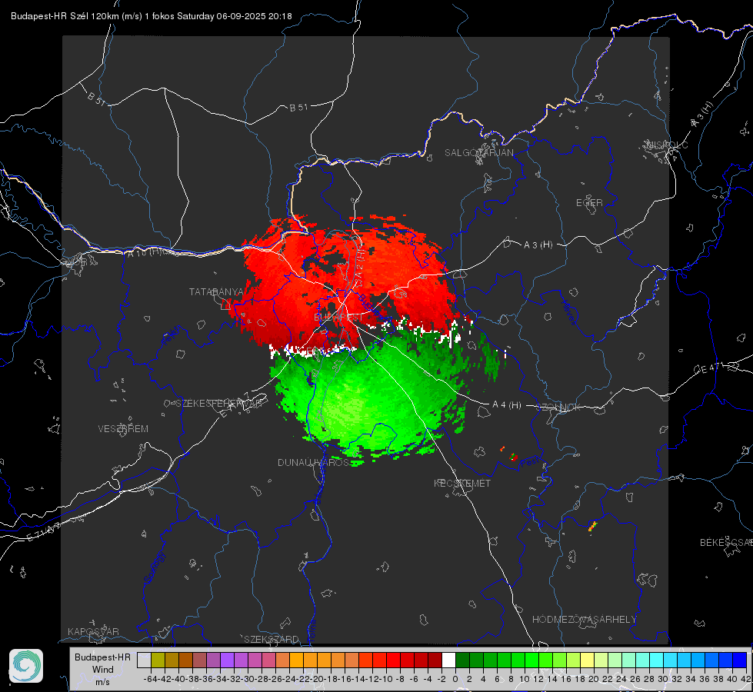The width and height of the screenshot is (753, 692).
Task: Click the swirl weather service logo
Action: 26,666
